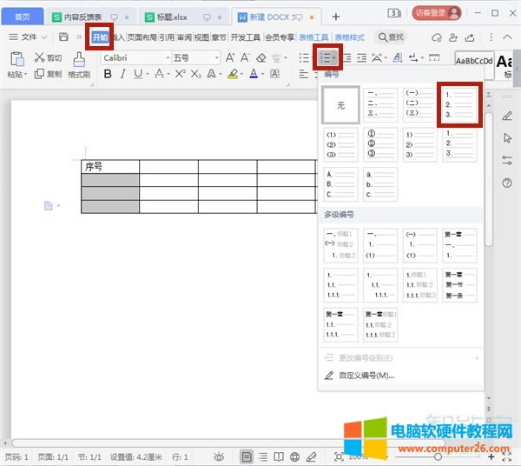Click 自定义编号(M)... option

(365, 376)
